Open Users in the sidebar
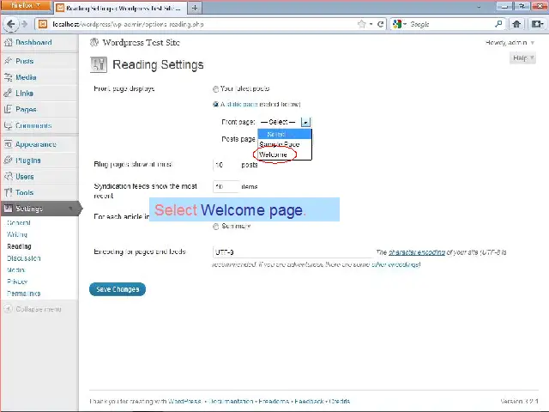This screenshot has height=412, width=549. (25, 176)
